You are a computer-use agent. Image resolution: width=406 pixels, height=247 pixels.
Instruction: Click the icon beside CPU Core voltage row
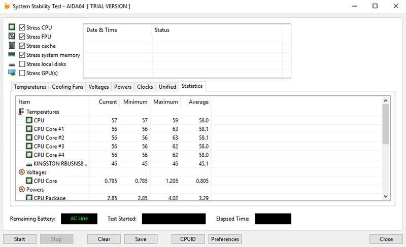pos(29,181)
